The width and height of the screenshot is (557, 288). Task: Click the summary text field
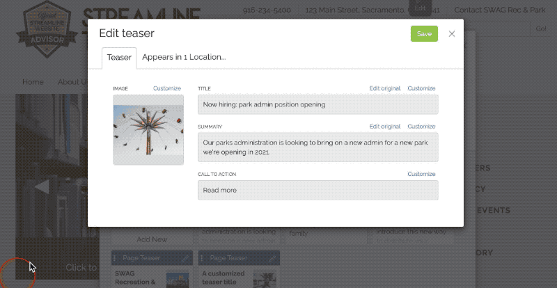click(x=318, y=147)
